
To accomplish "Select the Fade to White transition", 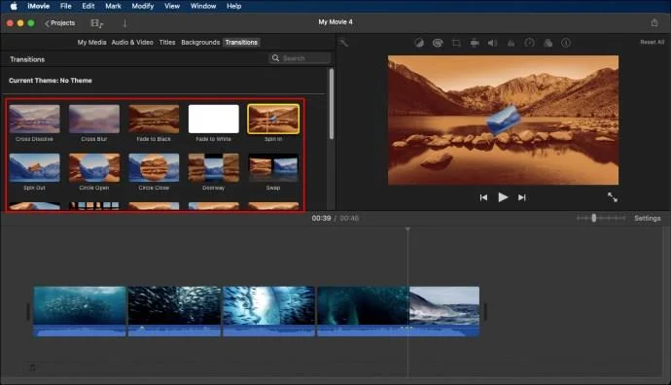I will point(214,119).
